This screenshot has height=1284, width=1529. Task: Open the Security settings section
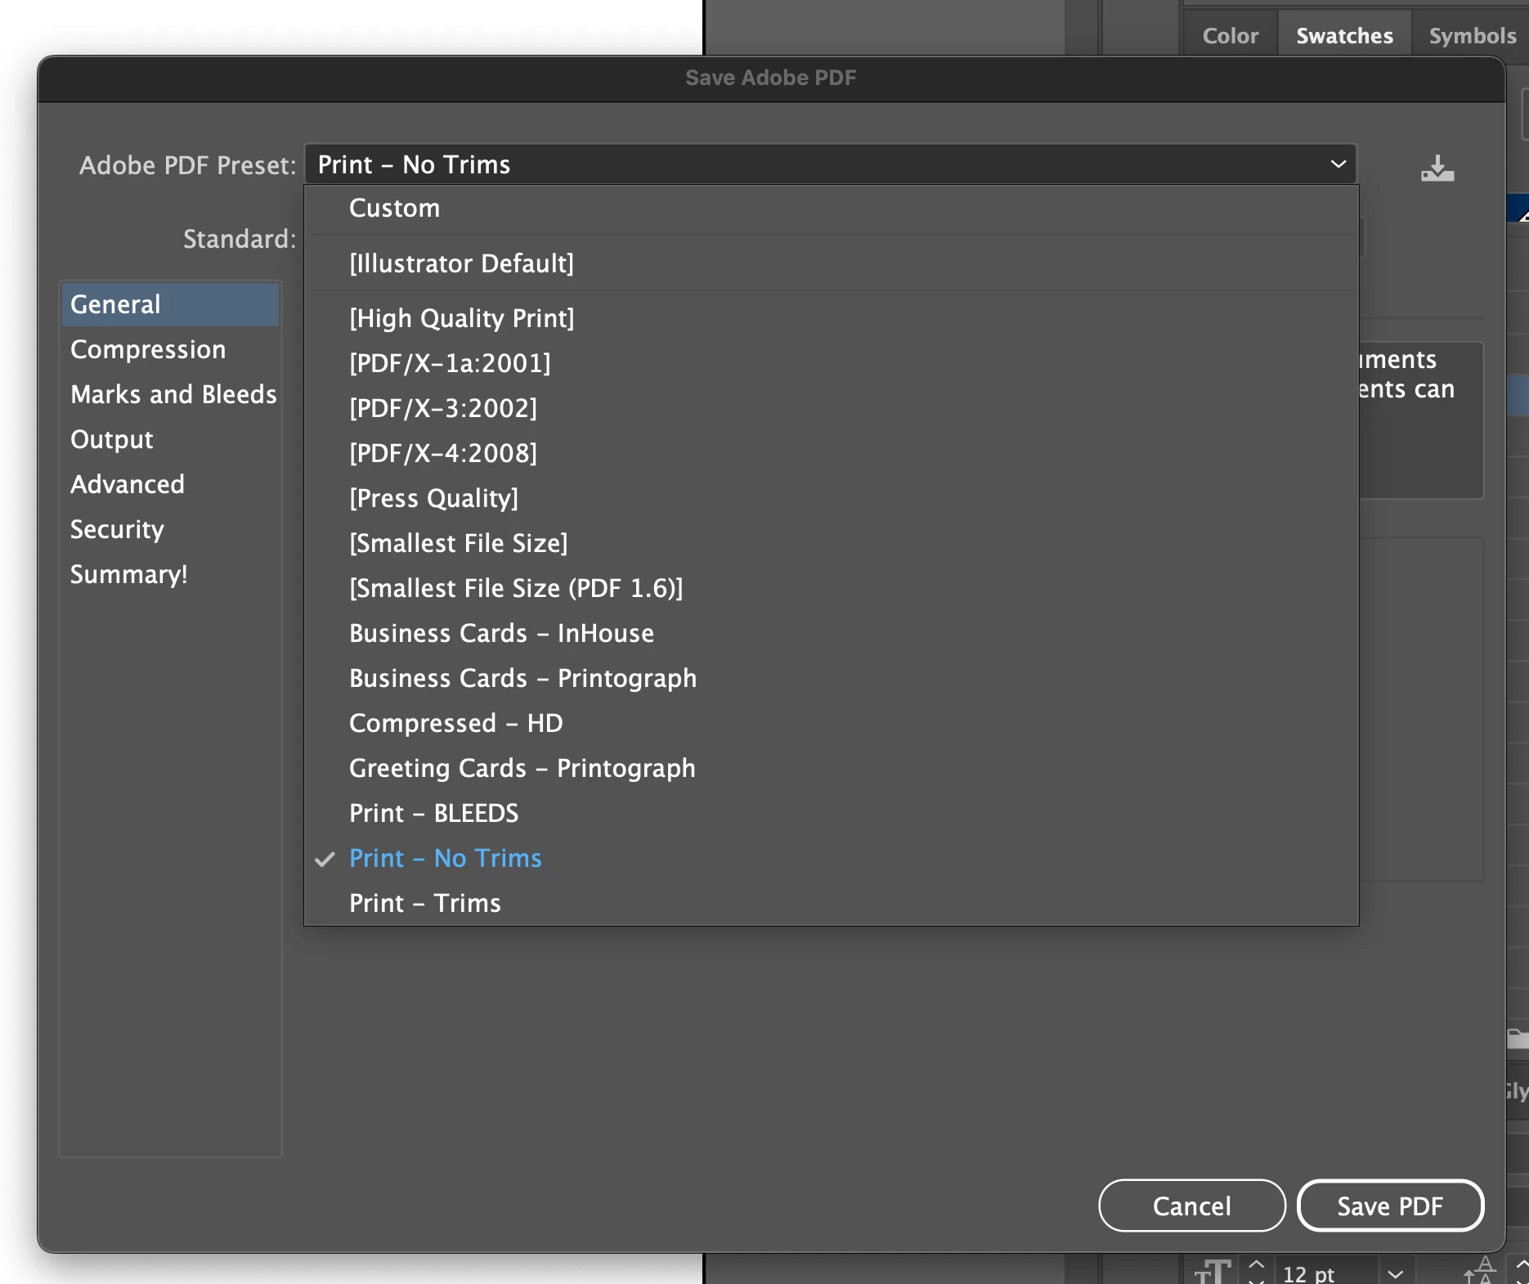(x=170, y=529)
